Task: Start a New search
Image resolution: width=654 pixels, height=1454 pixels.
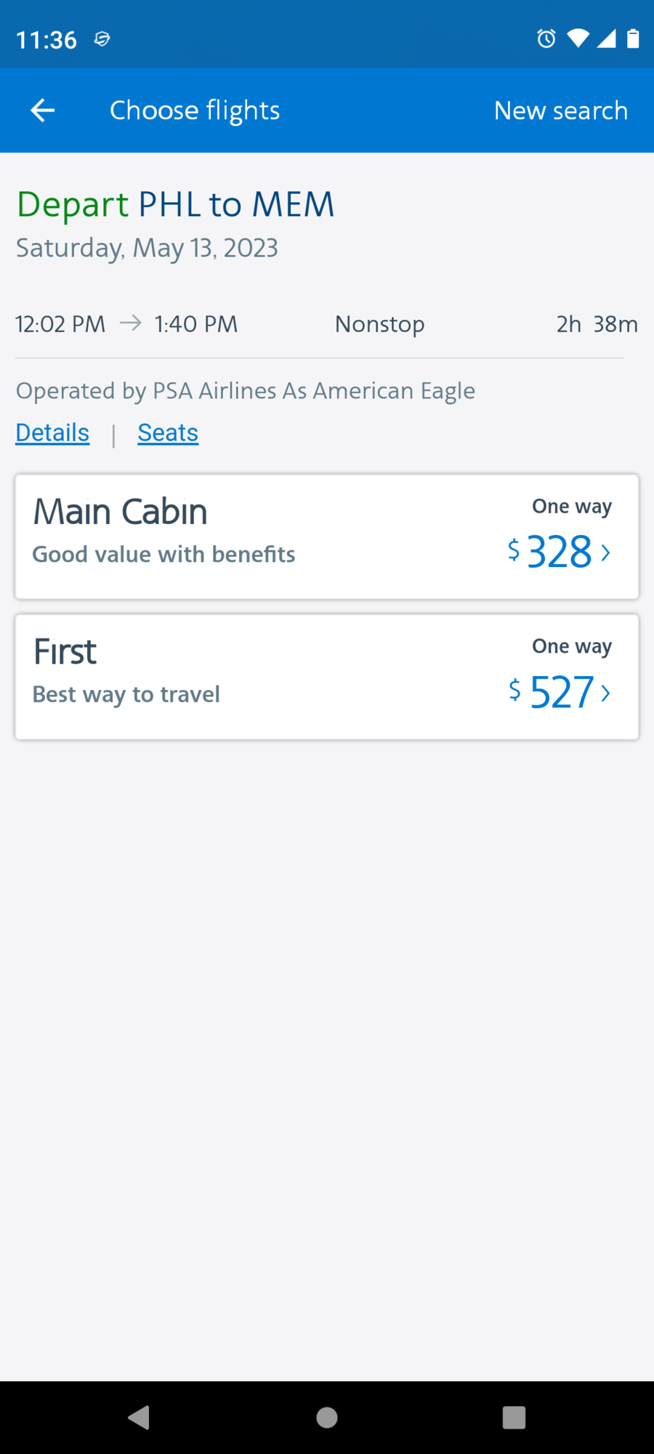Action: [560, 111]
